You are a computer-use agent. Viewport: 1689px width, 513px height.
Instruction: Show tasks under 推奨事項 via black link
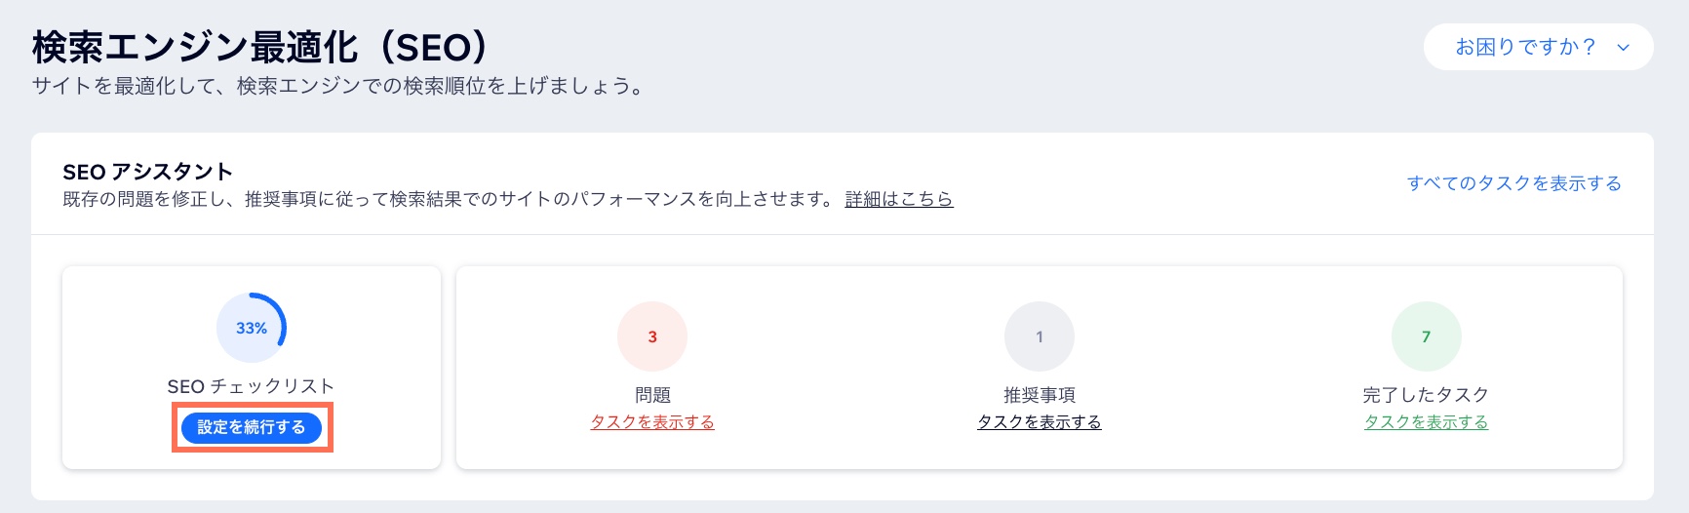pos(1040,422)
